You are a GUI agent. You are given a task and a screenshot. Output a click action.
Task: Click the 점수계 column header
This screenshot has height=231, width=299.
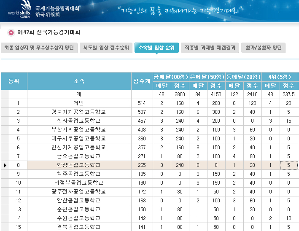point(141,81)
